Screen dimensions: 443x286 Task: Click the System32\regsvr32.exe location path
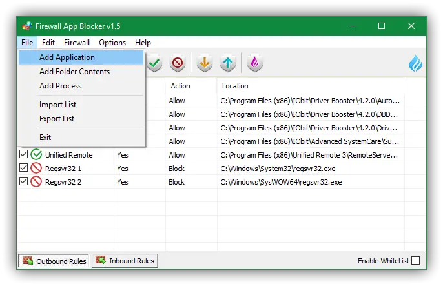click(278, 169)
